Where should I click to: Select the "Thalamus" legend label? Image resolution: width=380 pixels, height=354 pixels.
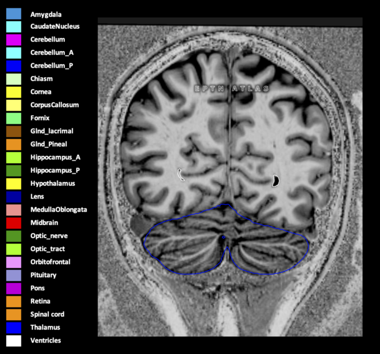click(x=45, y=327)
